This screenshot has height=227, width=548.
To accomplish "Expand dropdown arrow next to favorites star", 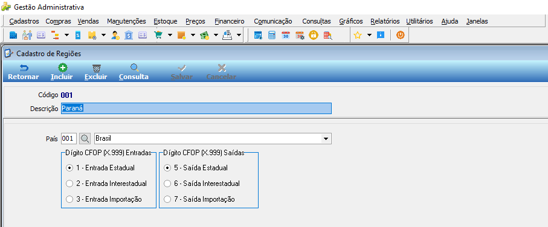I will (369, 35).
